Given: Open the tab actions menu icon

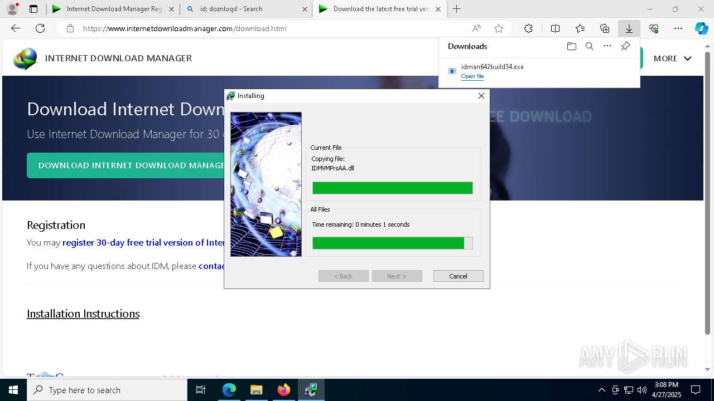Looking at the screenshot, I should [x=33, y=9].
